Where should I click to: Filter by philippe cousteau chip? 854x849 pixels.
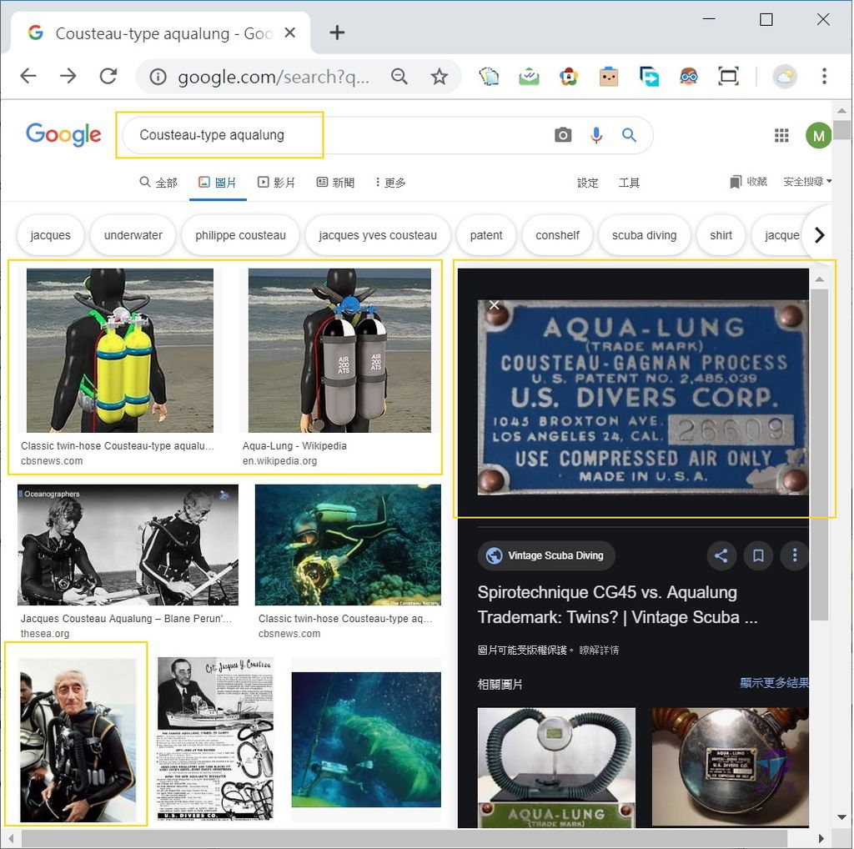click(240, 235)
